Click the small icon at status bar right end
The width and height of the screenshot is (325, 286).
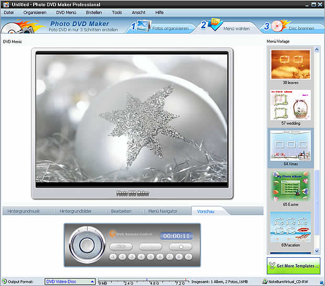pos(321,282)
